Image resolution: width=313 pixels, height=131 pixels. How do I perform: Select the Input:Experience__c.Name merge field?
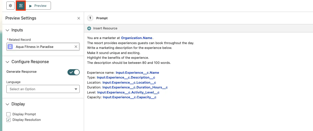tap(137, 73)
